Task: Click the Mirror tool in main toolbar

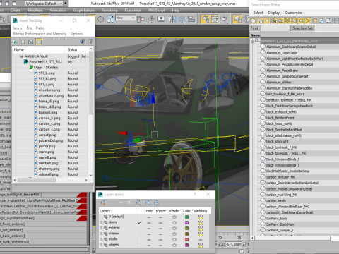Action: (x=172, y=19)
